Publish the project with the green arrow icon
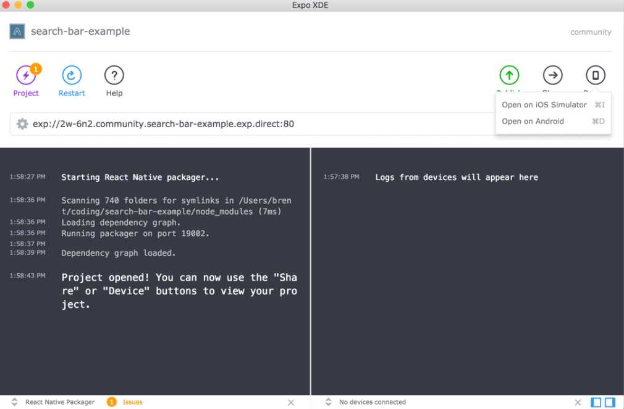The height and width of the screenshot is (409, 624). [x=509, y=75]
